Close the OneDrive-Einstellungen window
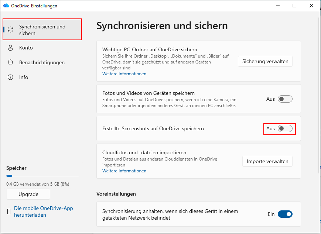321x234 pixels. (x=311, y=6)
